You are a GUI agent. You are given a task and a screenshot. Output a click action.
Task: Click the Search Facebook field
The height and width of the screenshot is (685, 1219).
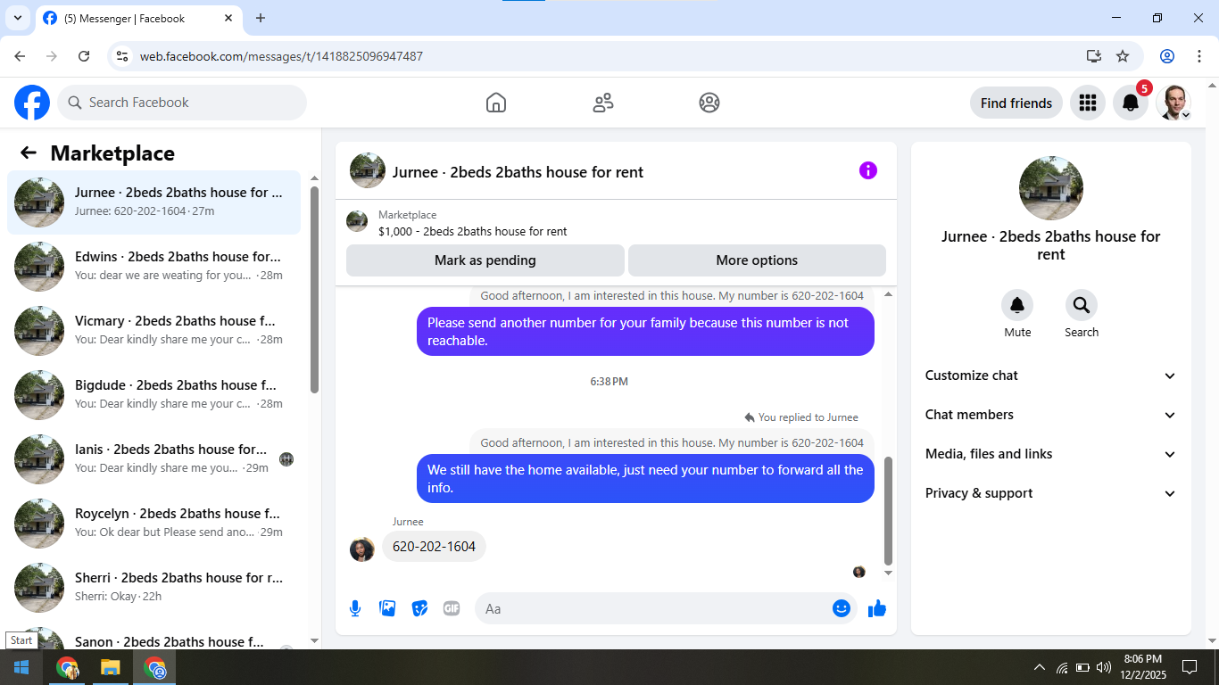(182, 103)
